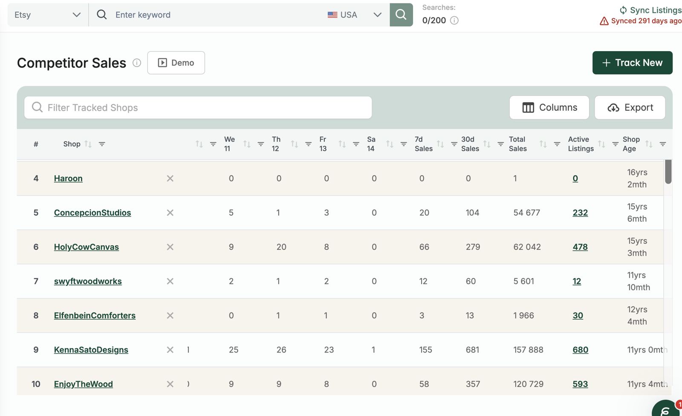This screenshot has height=416, width=682.
Task: Sort by the 7d Sales column
Action: coord(440,144)
